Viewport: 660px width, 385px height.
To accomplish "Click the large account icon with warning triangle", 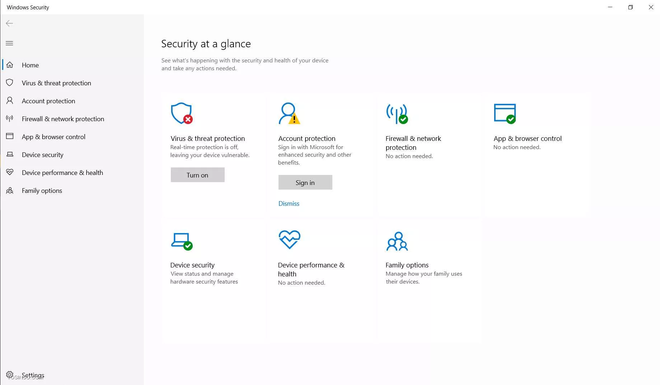I will (289, 113).
